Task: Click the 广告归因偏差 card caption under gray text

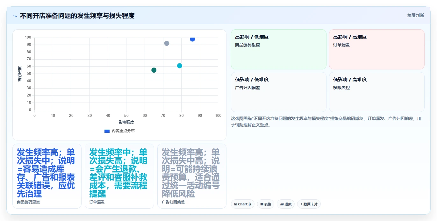Action: click(173, 202)
